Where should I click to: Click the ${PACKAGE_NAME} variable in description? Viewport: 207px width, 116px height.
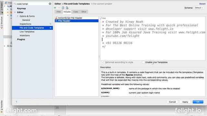pos(110,88)
